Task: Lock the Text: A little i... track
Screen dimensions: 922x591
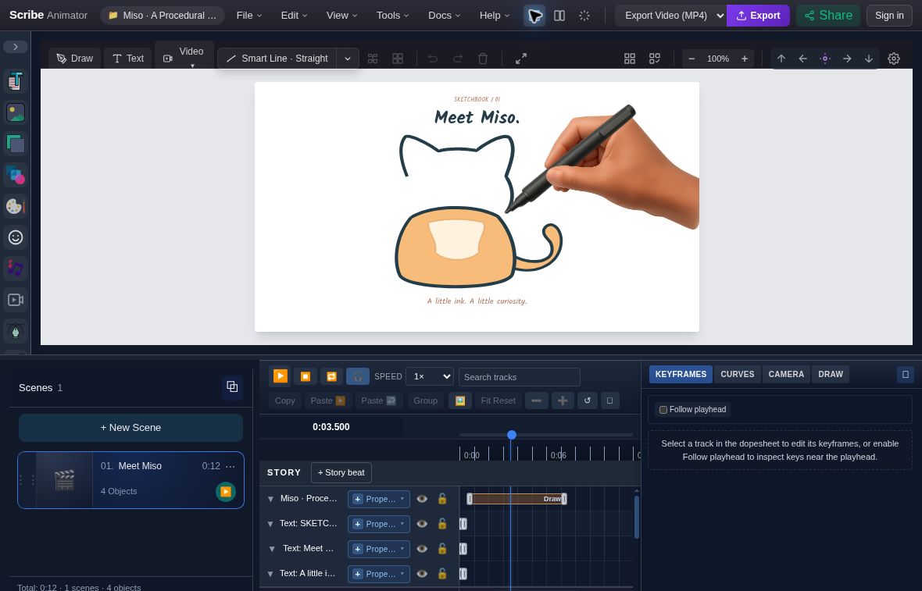Action: coord(442,573)
